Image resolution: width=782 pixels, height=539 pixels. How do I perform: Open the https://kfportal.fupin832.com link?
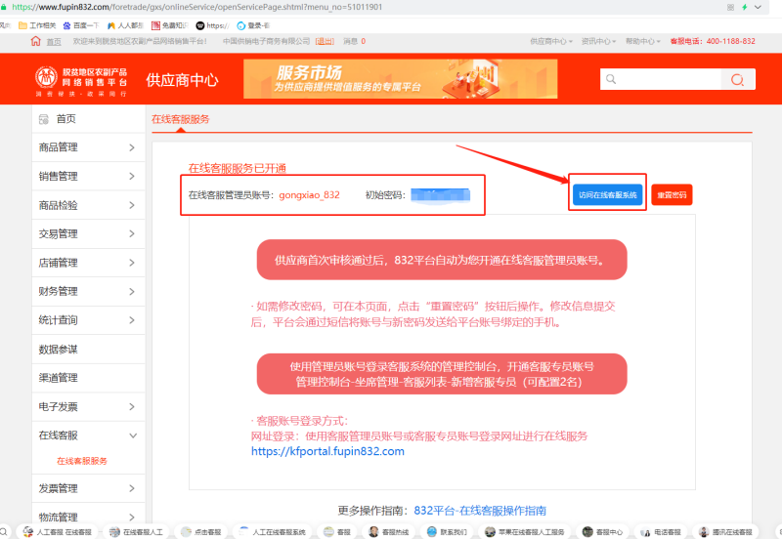coord(327,451)
